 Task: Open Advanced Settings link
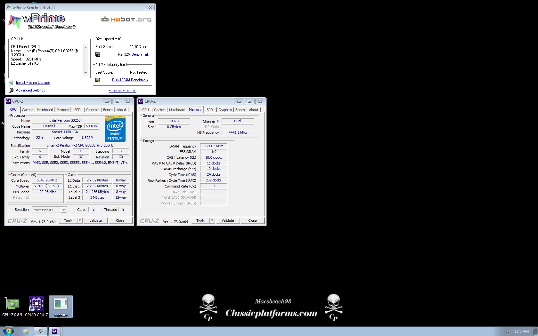click(x=30, y=90)
